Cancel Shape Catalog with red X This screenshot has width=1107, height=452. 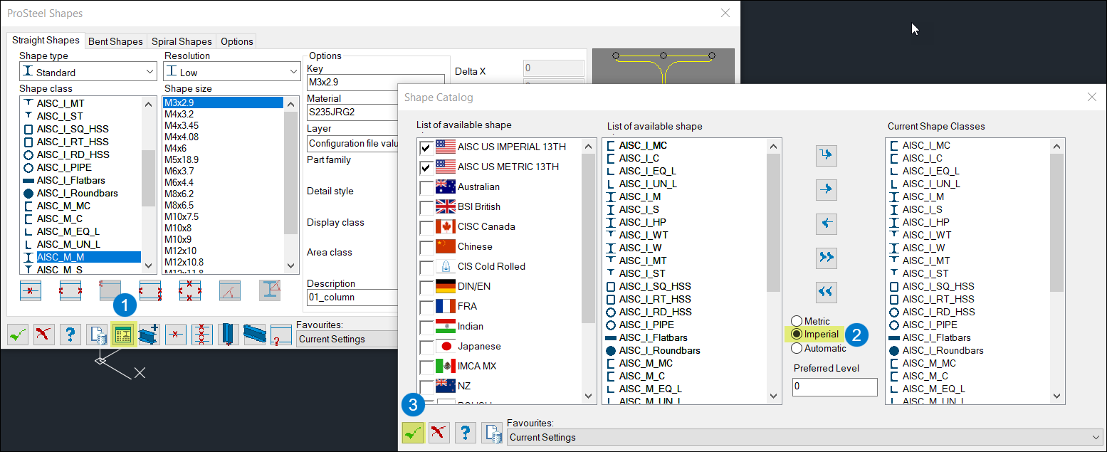pos(439,432)
